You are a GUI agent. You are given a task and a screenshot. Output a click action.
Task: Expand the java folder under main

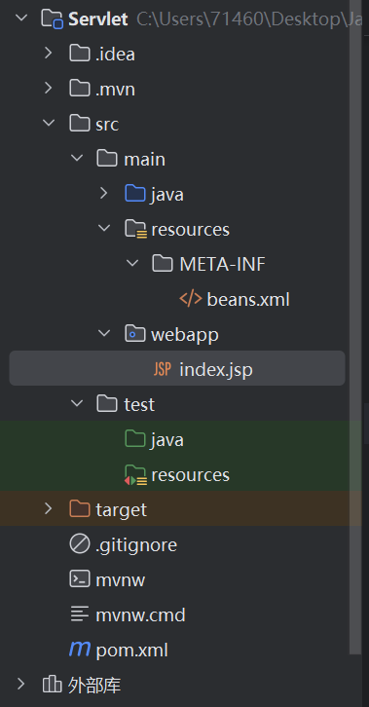[104, 194]
